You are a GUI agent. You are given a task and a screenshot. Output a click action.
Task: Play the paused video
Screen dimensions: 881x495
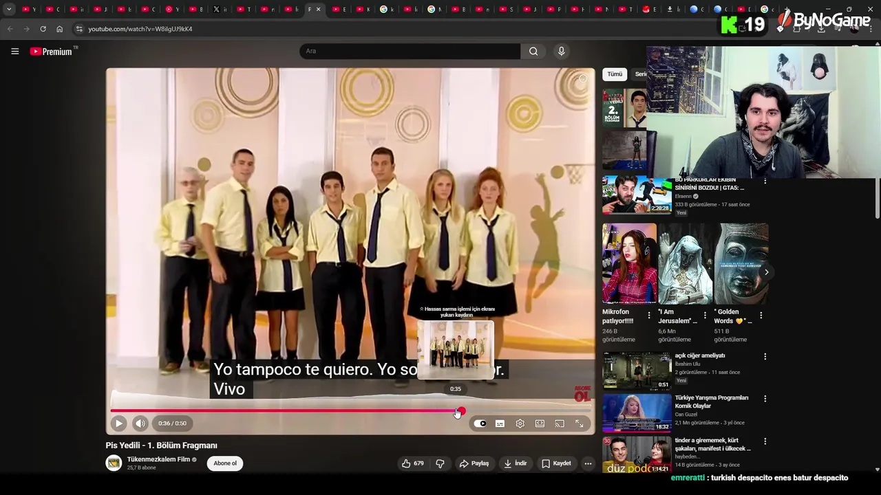tap(119, 423)
